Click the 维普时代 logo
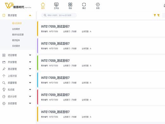The image size is (165, 124). (18, 6)
